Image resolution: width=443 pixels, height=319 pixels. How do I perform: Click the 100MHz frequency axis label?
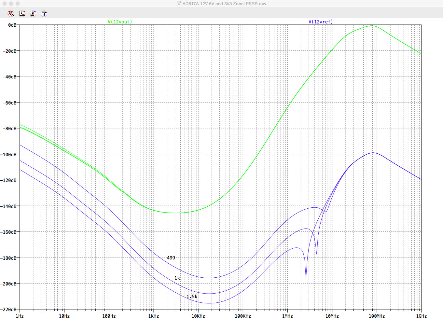[377, 316]
